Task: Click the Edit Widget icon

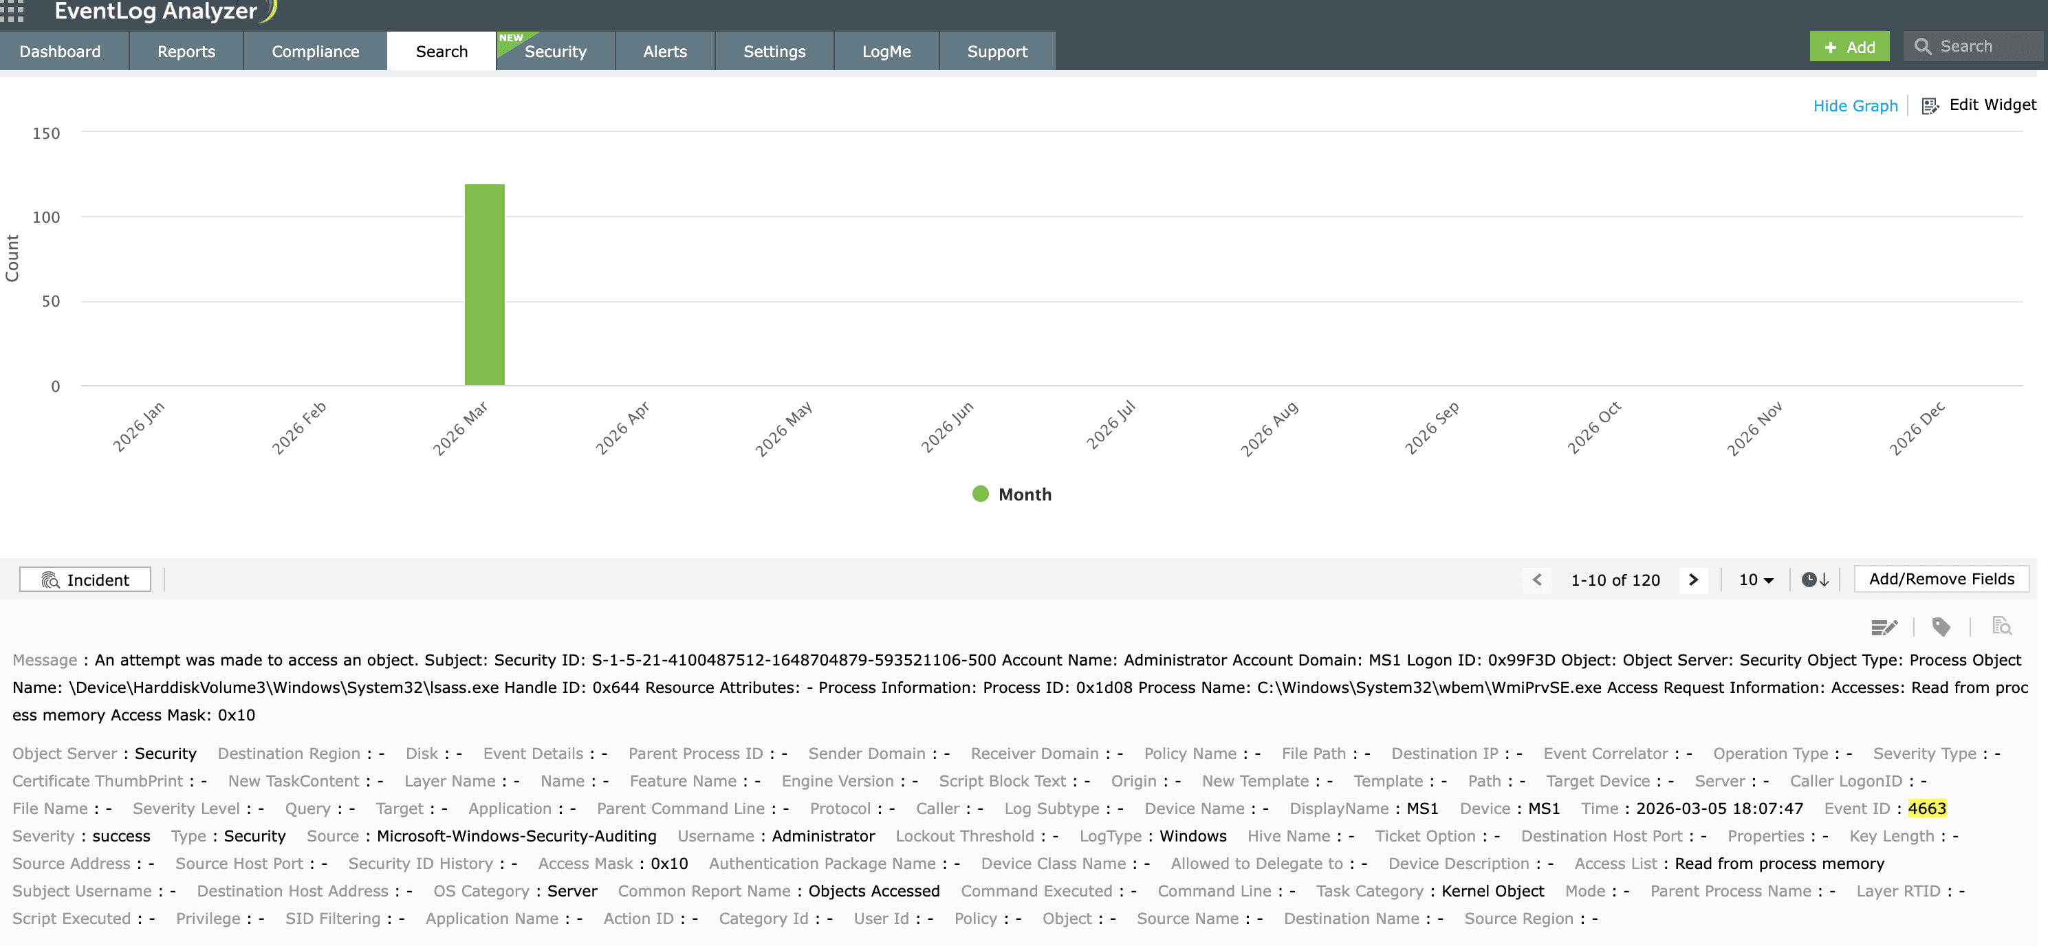Action: [x=1930, y=106]
